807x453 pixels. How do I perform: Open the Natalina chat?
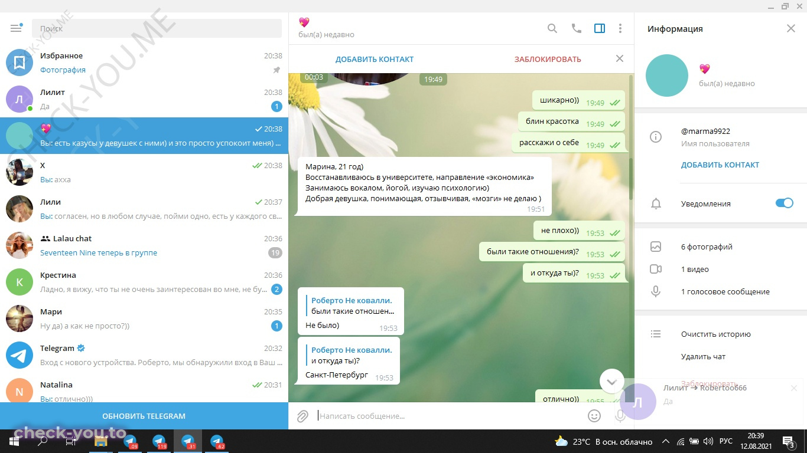tap(144, 390)
